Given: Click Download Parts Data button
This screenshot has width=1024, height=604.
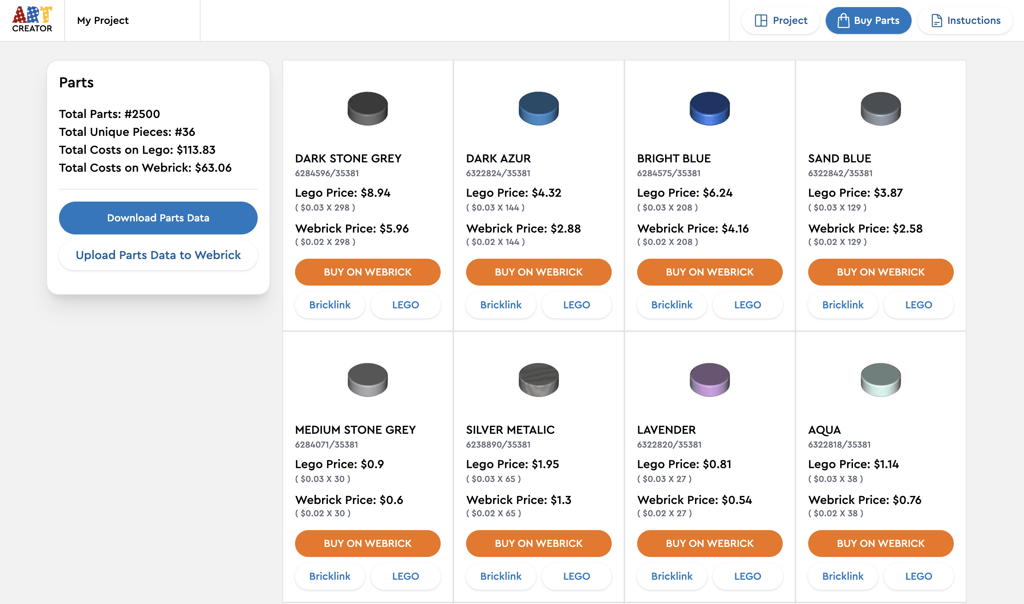Looking at the screenshot, I should (158, 218).
